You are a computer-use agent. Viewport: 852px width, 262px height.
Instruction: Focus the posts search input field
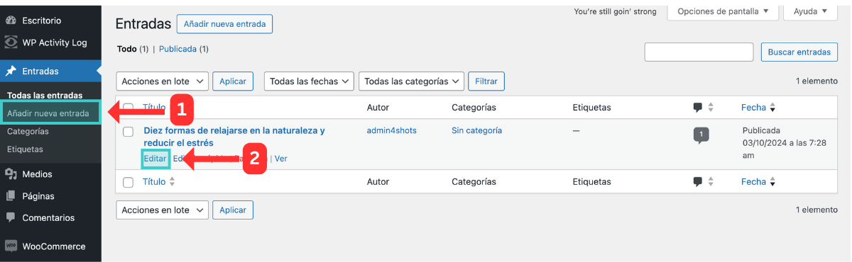(699, 52)
